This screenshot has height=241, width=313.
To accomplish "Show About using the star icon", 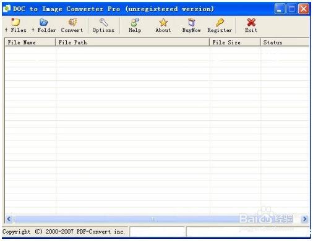I will tap(163, 22).
